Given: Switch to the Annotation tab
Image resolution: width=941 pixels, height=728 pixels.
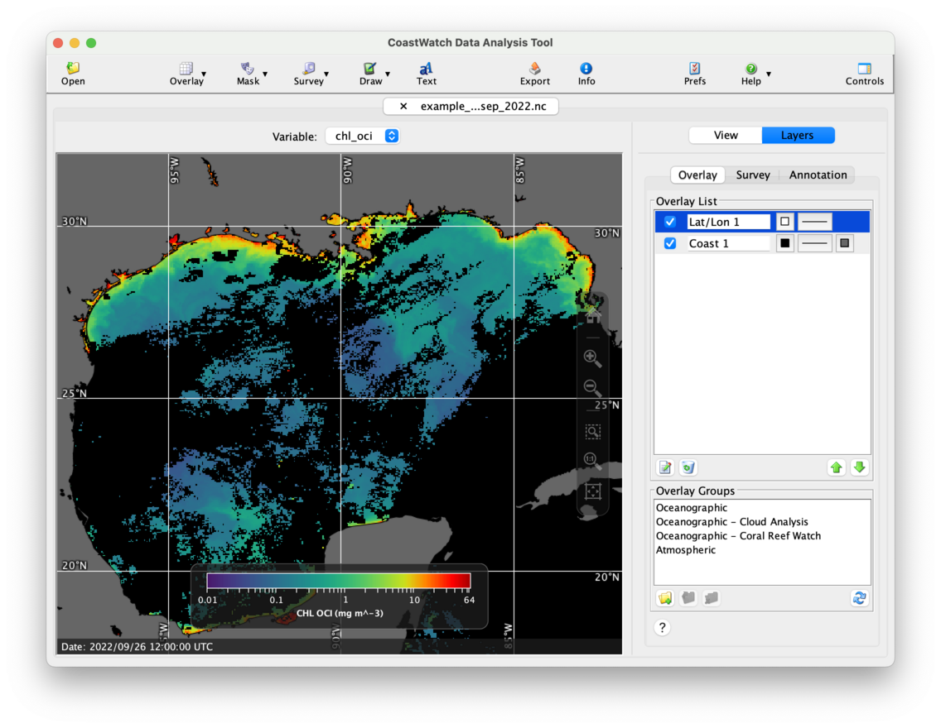Looking at the screenshot, I should pyautogui.click(x=817, y=175).
